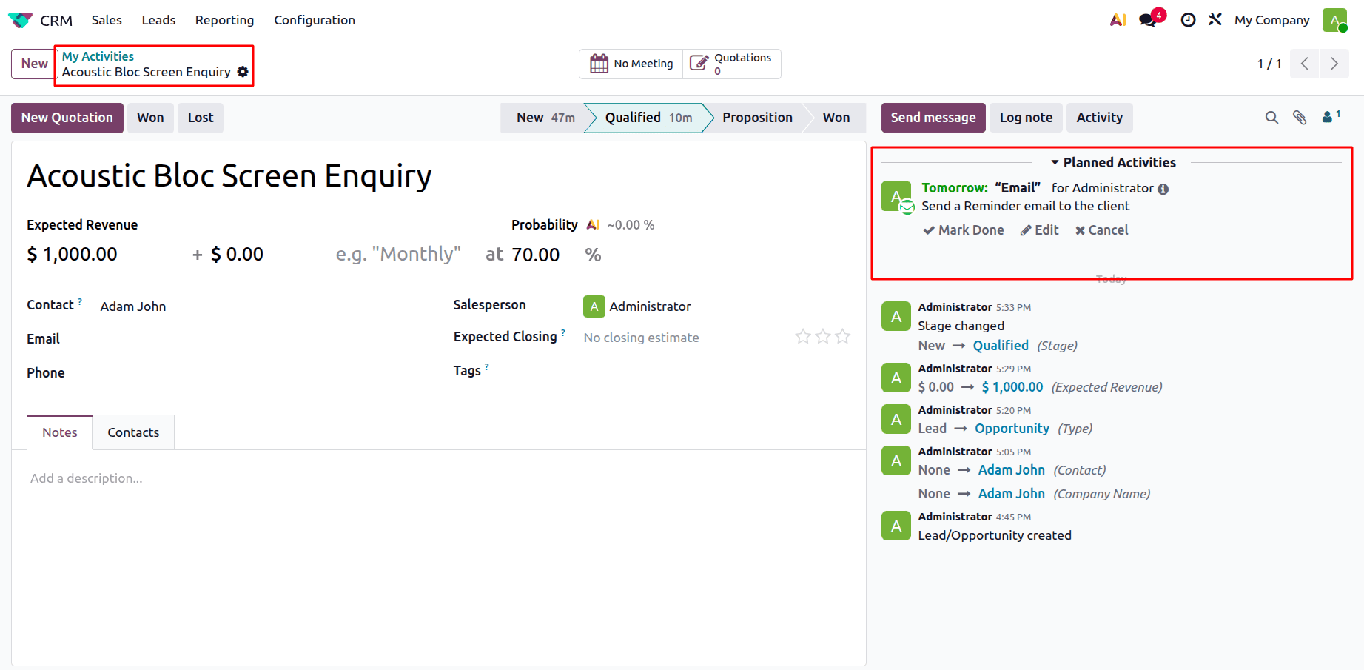The width and height of the screenshot is (1364, 670).
Task: Open the Reporting menu
Action: (224, 20)
